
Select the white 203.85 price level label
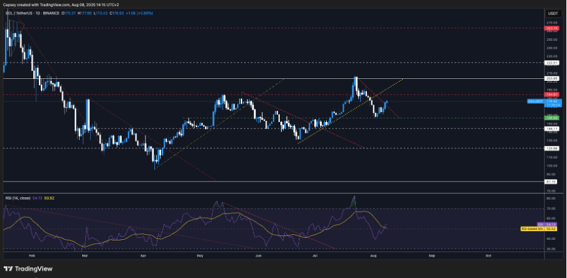(552, 79)
